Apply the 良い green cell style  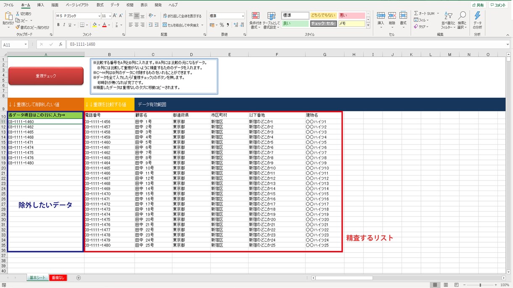point(295,24)
